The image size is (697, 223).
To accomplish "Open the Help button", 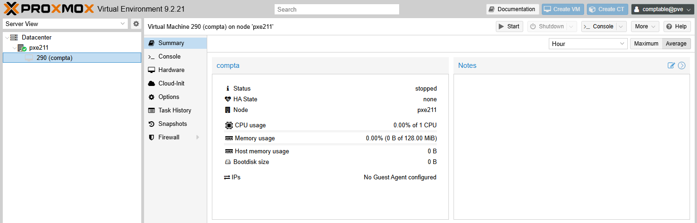I will coord(677,26).
